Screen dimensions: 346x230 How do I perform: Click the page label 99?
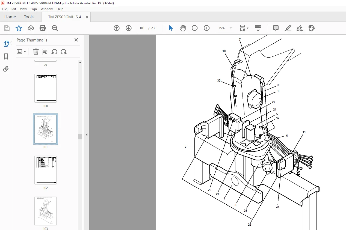coord(45,65)
